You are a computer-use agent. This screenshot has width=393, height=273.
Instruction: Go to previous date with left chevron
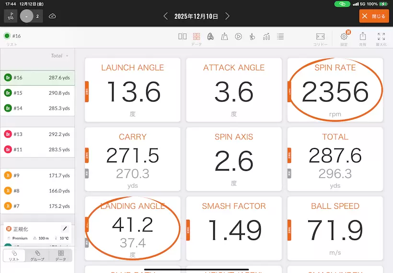[166, 16]
